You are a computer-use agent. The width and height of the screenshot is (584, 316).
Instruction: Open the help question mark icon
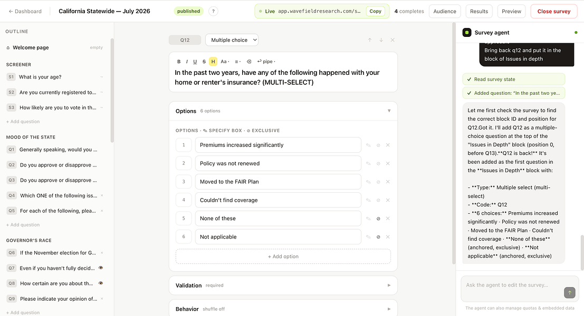(x=214, y=11)
